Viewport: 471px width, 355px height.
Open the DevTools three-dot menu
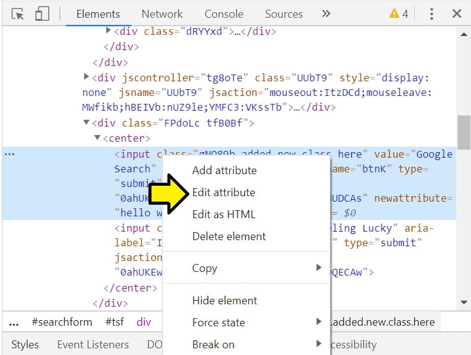(x=431, y=13)
